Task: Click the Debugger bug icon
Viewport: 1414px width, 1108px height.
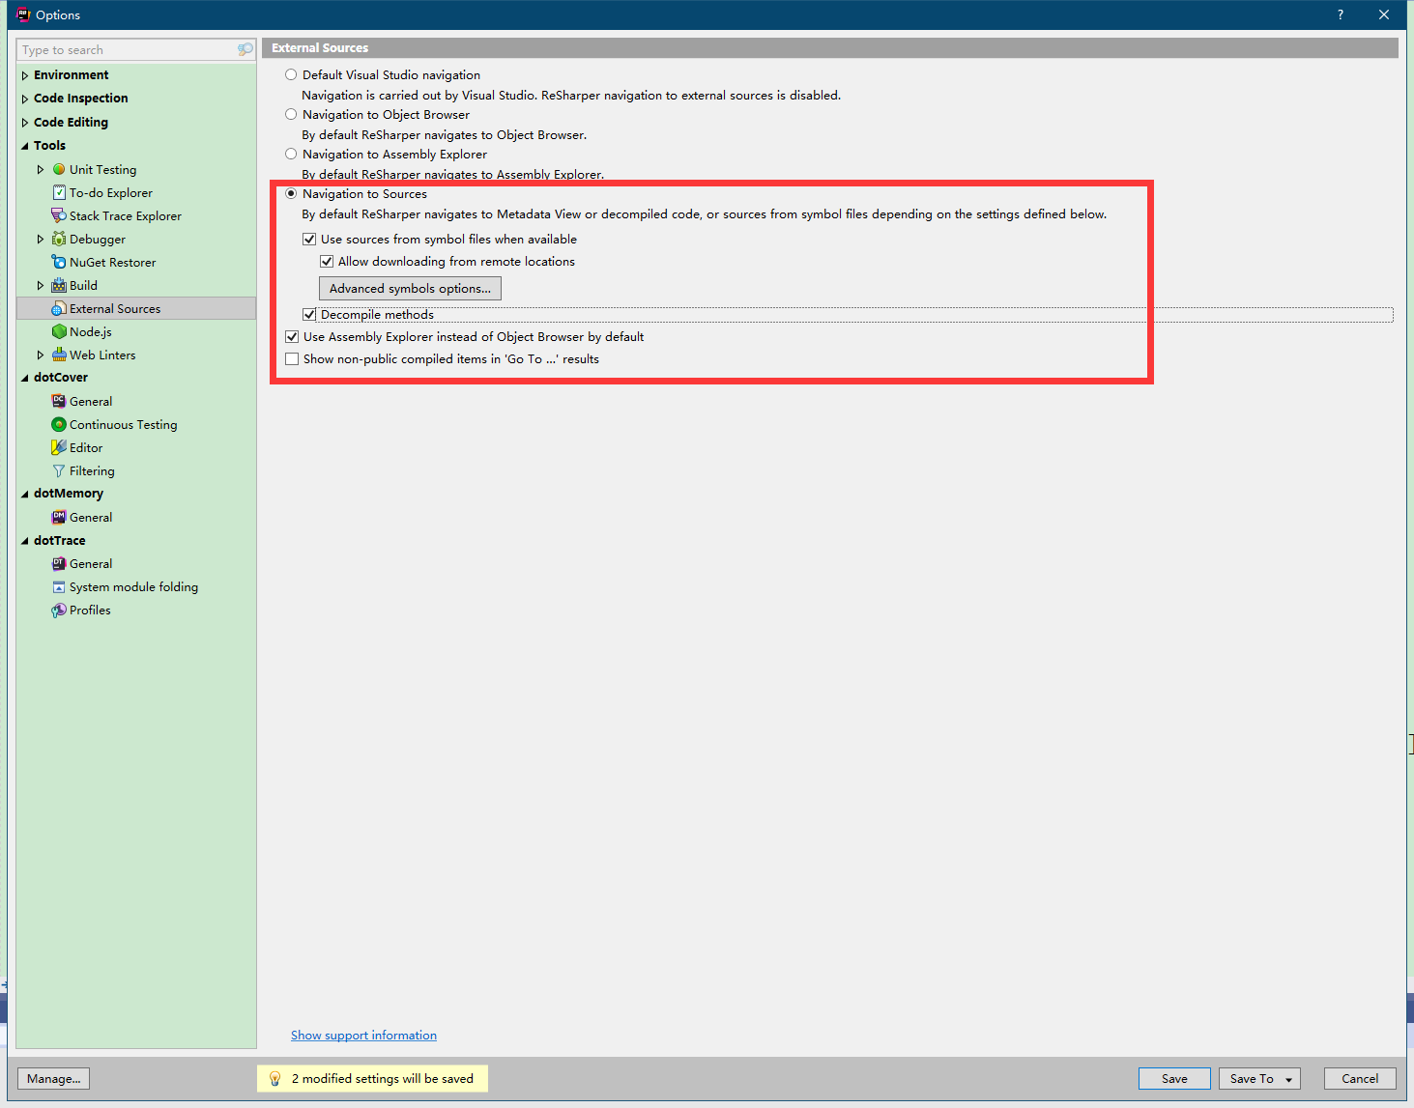Action: point(59,239)
